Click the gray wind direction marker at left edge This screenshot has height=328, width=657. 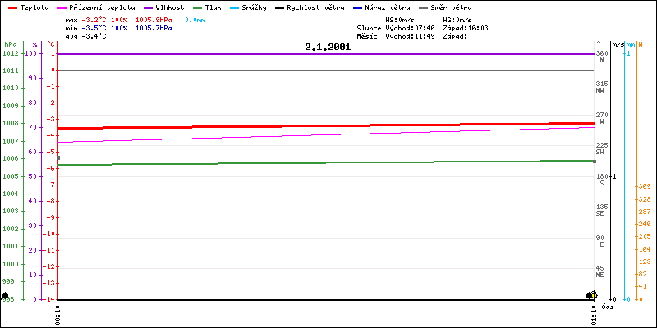(x=57, y=157)
